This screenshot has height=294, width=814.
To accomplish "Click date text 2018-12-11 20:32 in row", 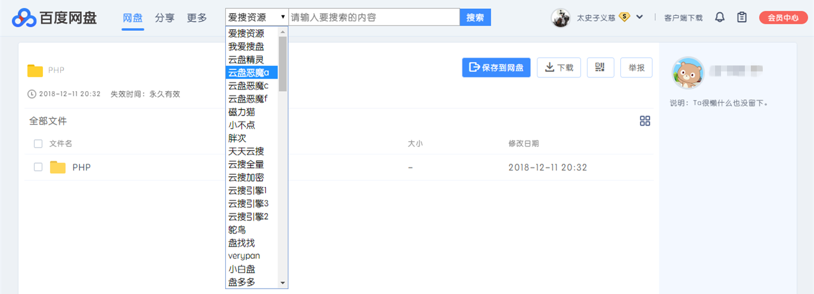I will pos(548,167).
